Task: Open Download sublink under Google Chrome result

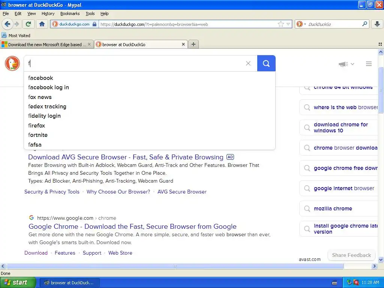Action: coord(36,253)
